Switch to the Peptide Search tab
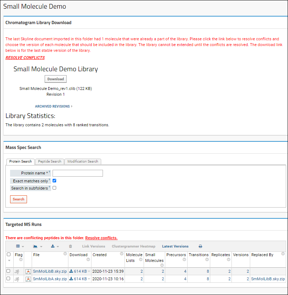The image size is (288, 295). point(50,162)
